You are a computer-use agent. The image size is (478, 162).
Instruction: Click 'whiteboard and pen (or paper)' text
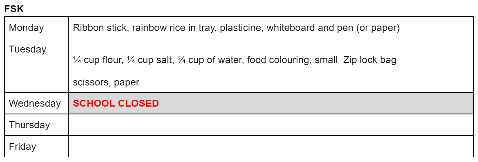pos(333,28)
